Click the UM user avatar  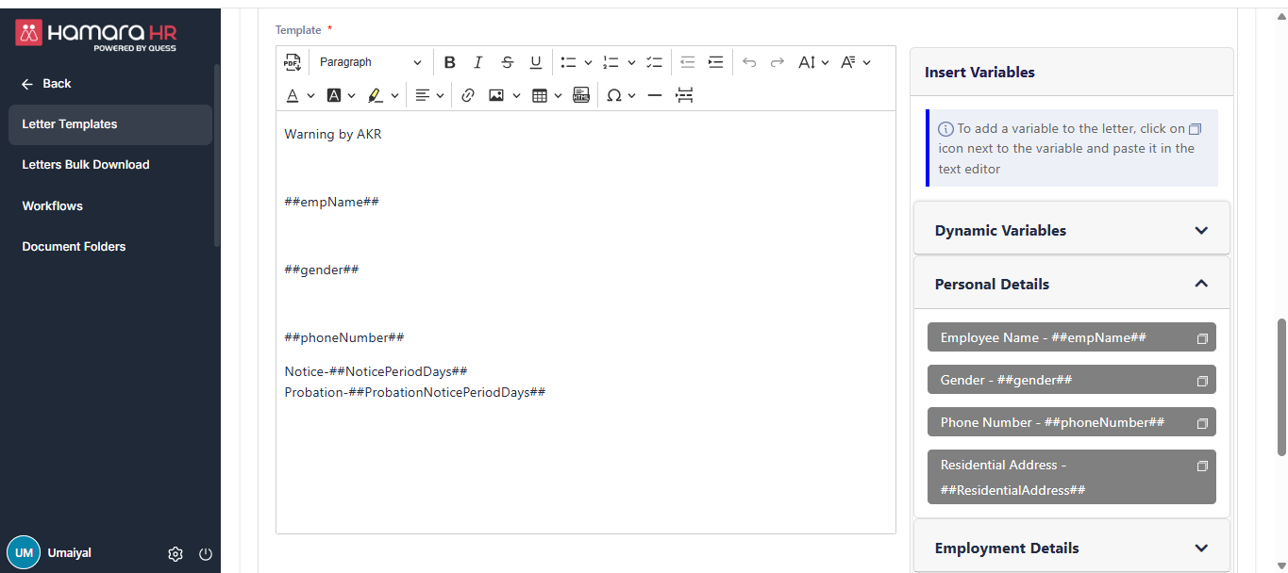24,553
